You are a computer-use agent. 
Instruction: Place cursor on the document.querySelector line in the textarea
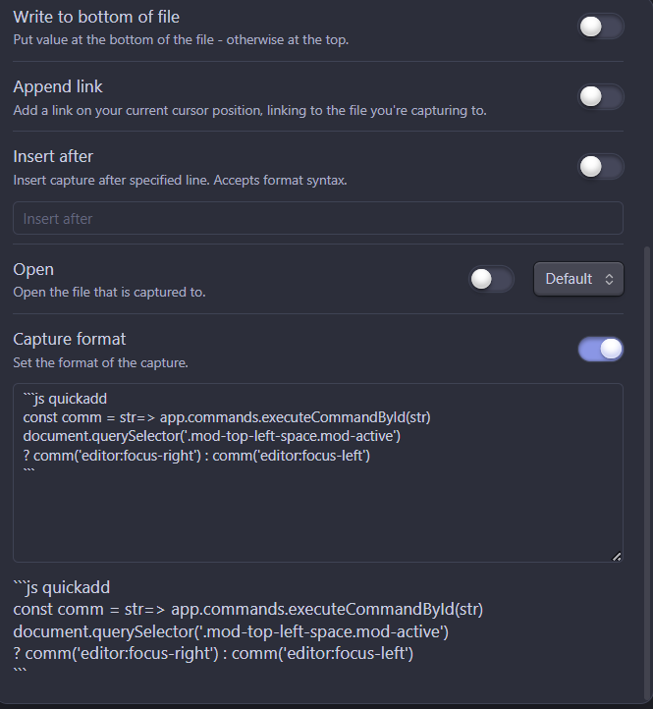(212, 436)
